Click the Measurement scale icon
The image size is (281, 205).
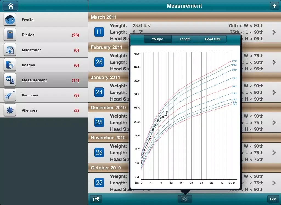[10, 80]
